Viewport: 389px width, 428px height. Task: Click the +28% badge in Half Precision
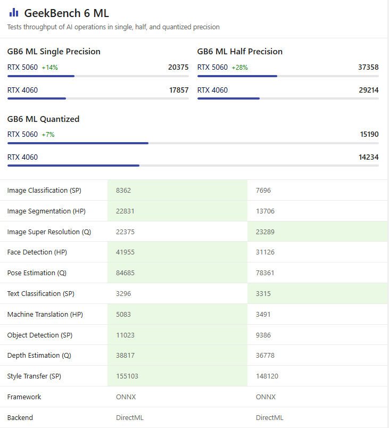click(239, 68)
